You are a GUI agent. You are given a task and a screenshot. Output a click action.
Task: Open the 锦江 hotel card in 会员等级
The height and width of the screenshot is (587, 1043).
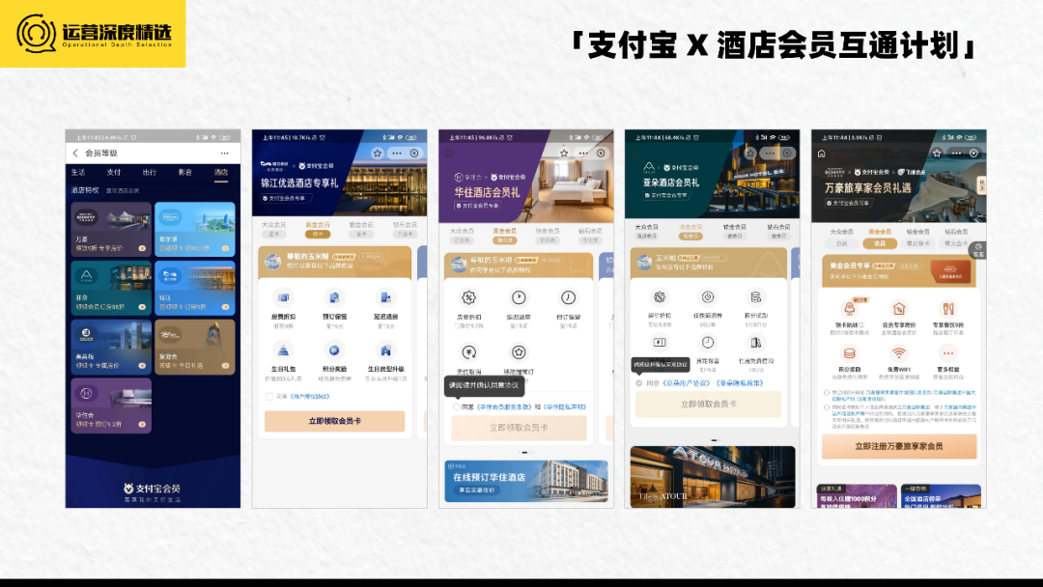click(x=195, y=287)
